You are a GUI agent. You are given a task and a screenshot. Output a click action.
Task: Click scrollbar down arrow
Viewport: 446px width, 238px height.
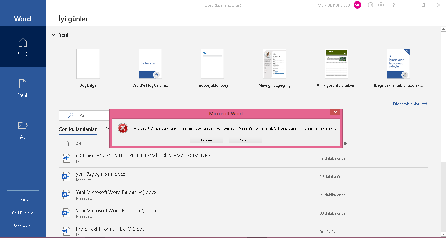point(443,234)
